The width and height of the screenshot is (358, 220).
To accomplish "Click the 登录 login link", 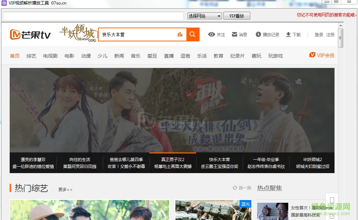I will 319,35.
